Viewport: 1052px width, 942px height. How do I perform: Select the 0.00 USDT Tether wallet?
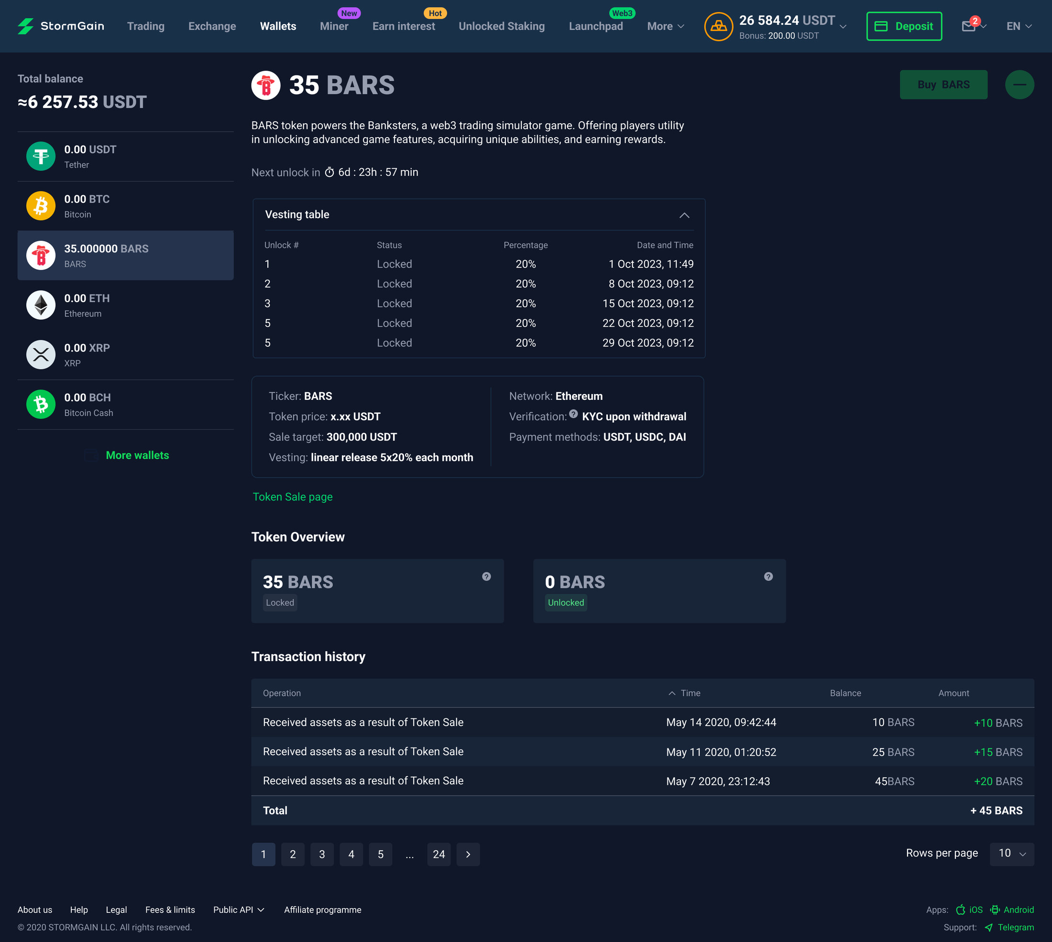click(x=125, y=156)
